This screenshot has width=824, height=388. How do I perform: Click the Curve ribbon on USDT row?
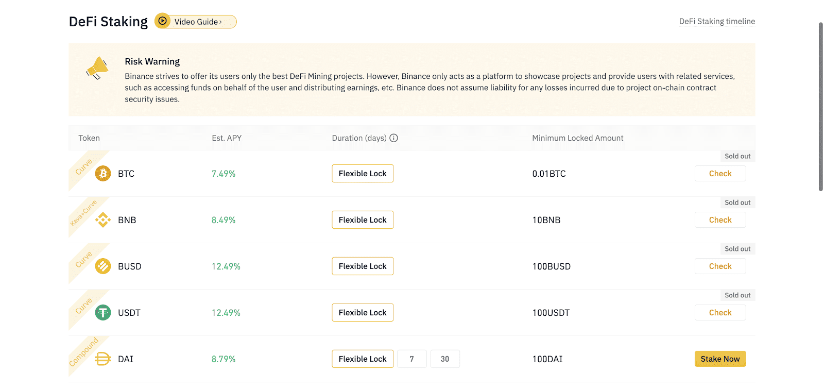(x=84, y=305)
